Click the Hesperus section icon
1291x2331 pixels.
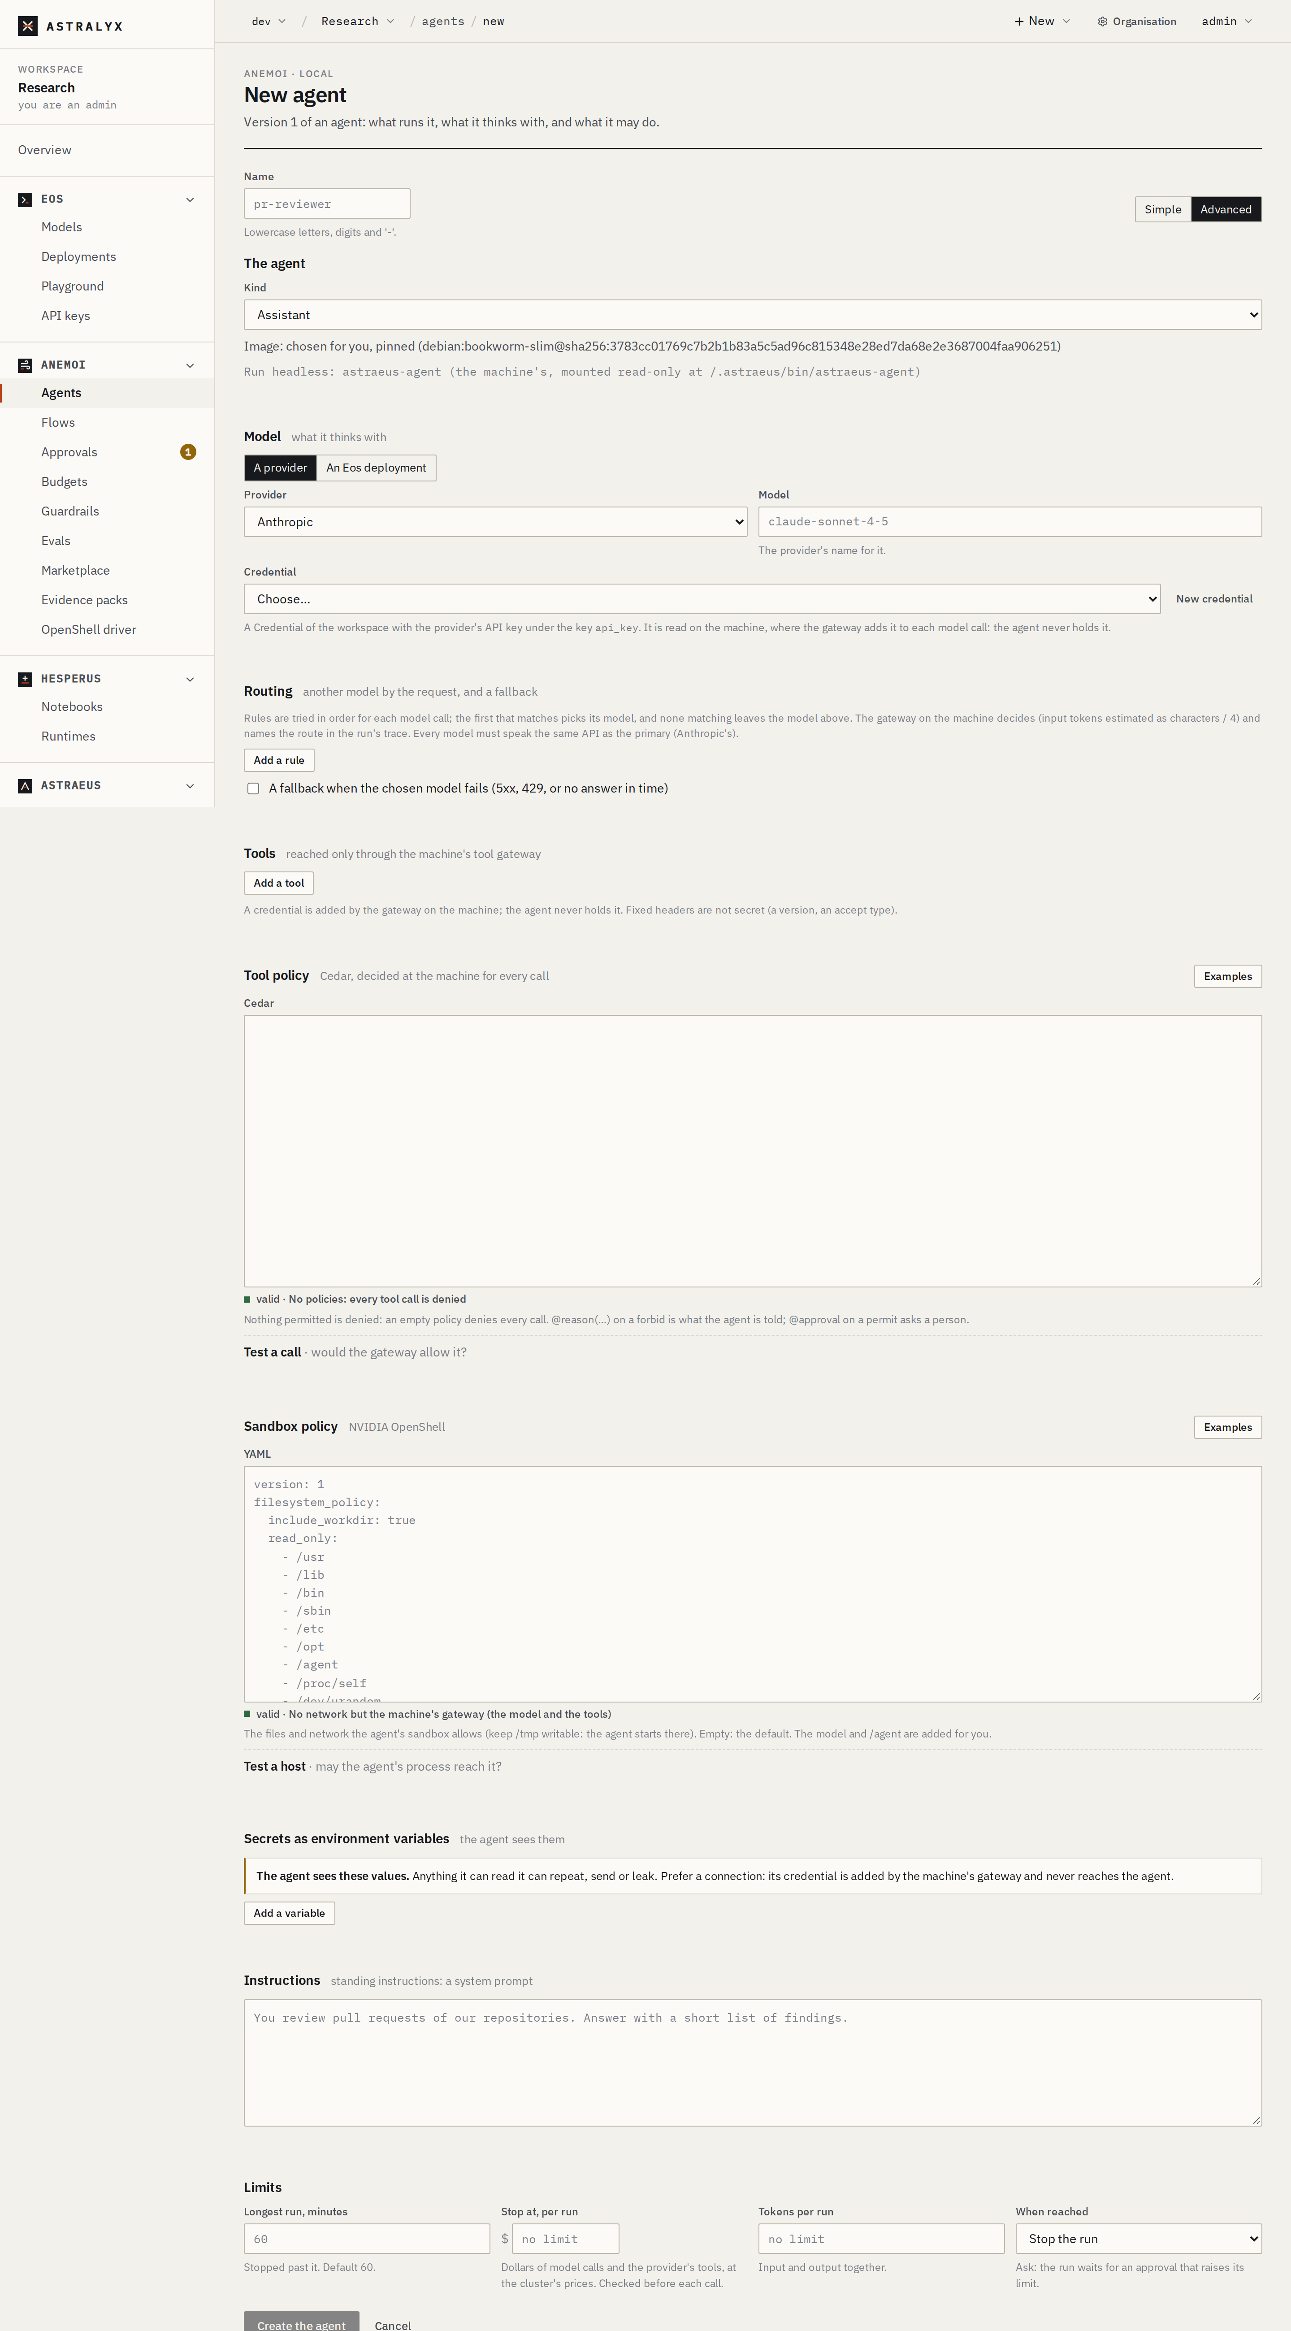pyautogui.click(x=26, y=679)
